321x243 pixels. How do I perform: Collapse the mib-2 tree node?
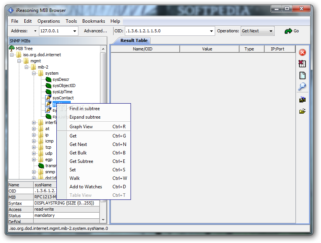[27, 67]
